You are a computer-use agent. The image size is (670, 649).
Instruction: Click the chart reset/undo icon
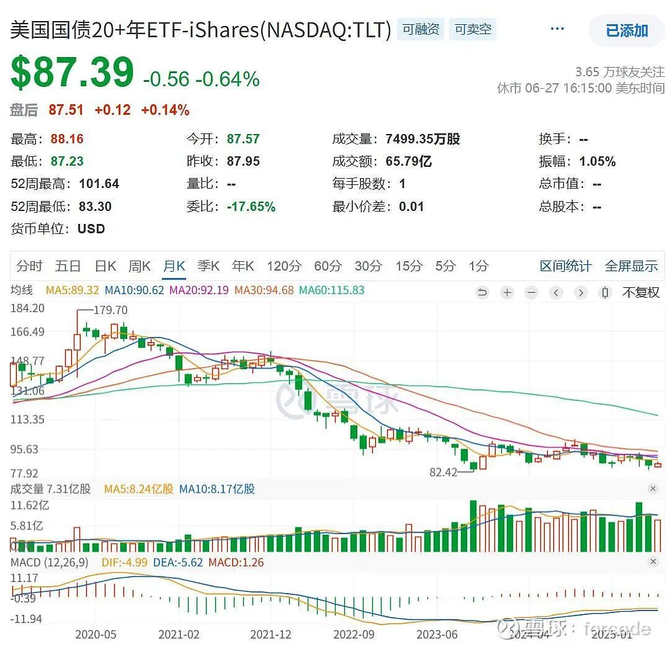click(x=483, y=293)
